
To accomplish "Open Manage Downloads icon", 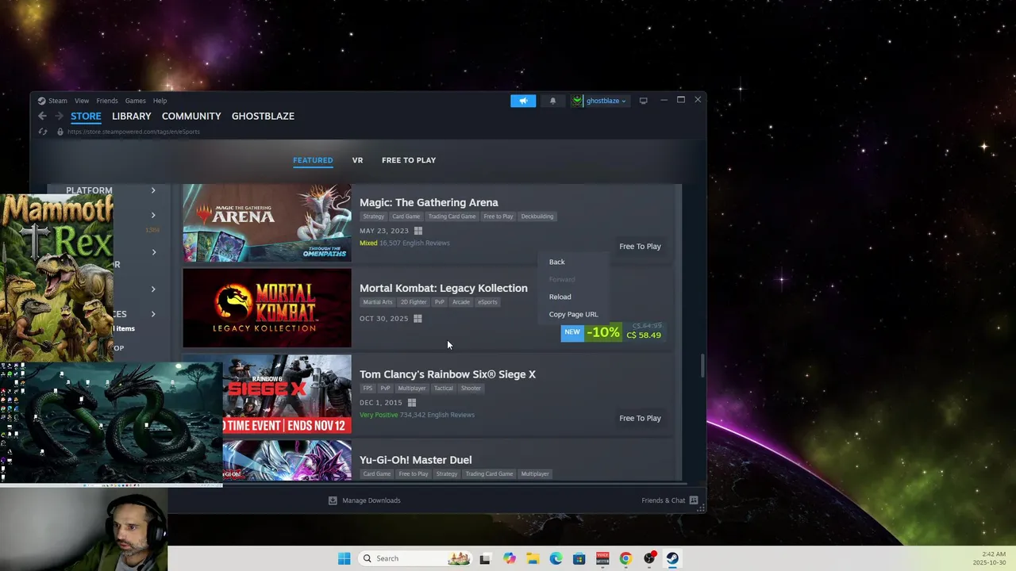I will click(333, 500).
